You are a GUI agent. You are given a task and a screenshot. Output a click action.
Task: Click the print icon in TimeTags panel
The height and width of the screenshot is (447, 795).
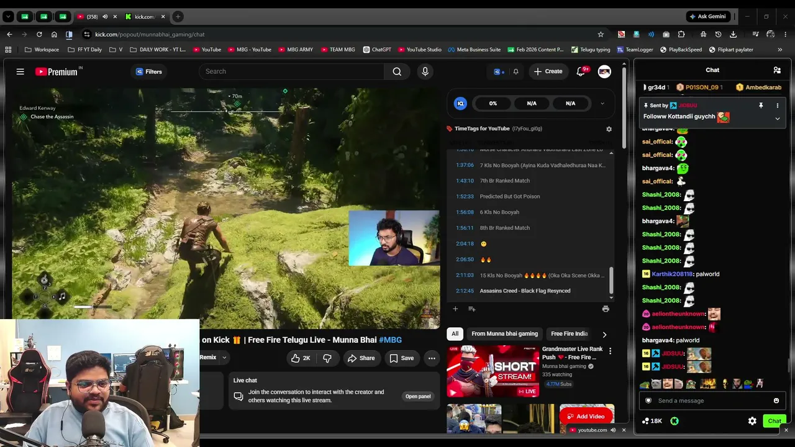click(606, 309)
